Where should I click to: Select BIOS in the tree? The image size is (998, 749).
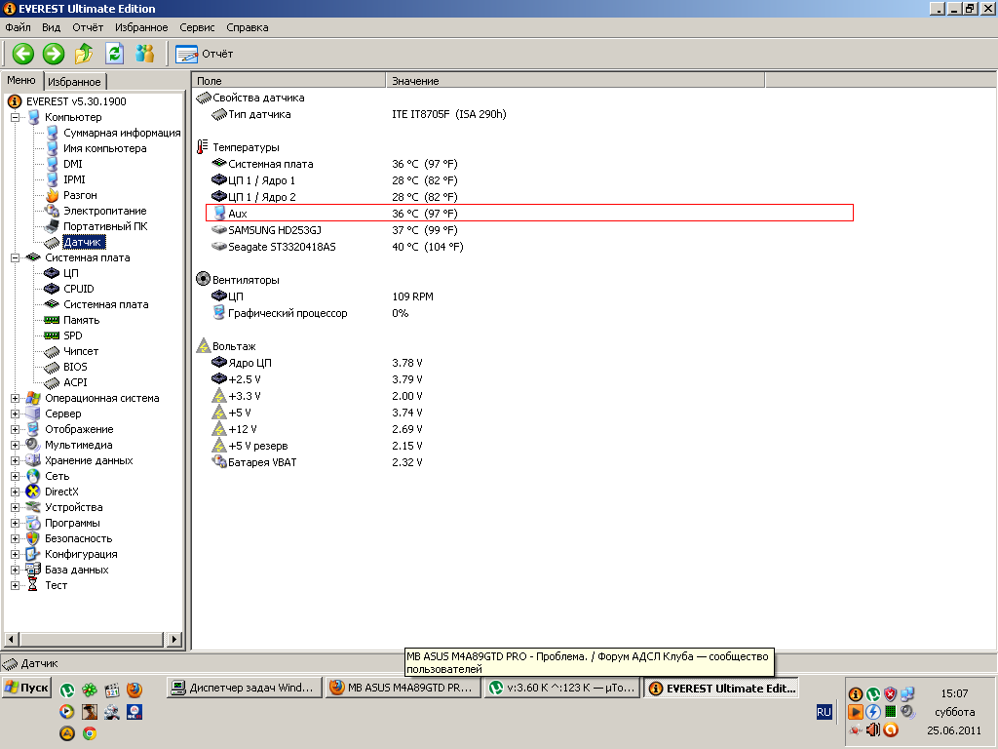pos(75,367)
